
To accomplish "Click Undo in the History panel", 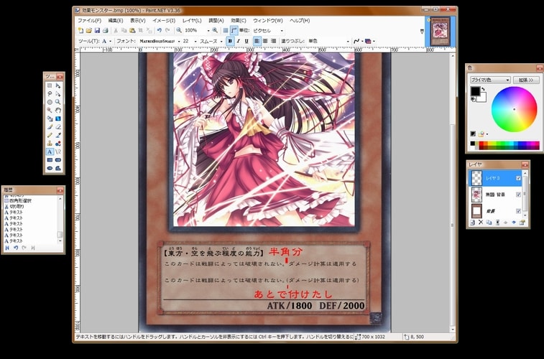I will pos(16,248).
